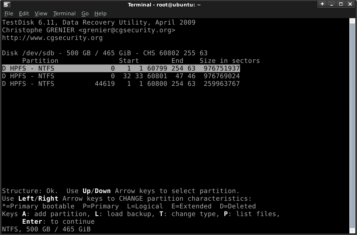The width and height of the screenshot is (357, 235).
Task: Click the 'L=Logical' legend entry
Action: (x=145, y=206)
